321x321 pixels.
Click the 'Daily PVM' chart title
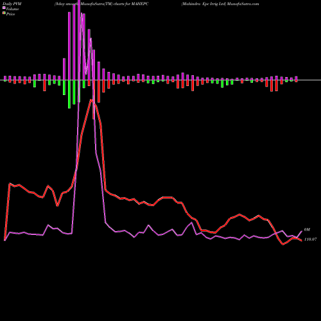12,4
